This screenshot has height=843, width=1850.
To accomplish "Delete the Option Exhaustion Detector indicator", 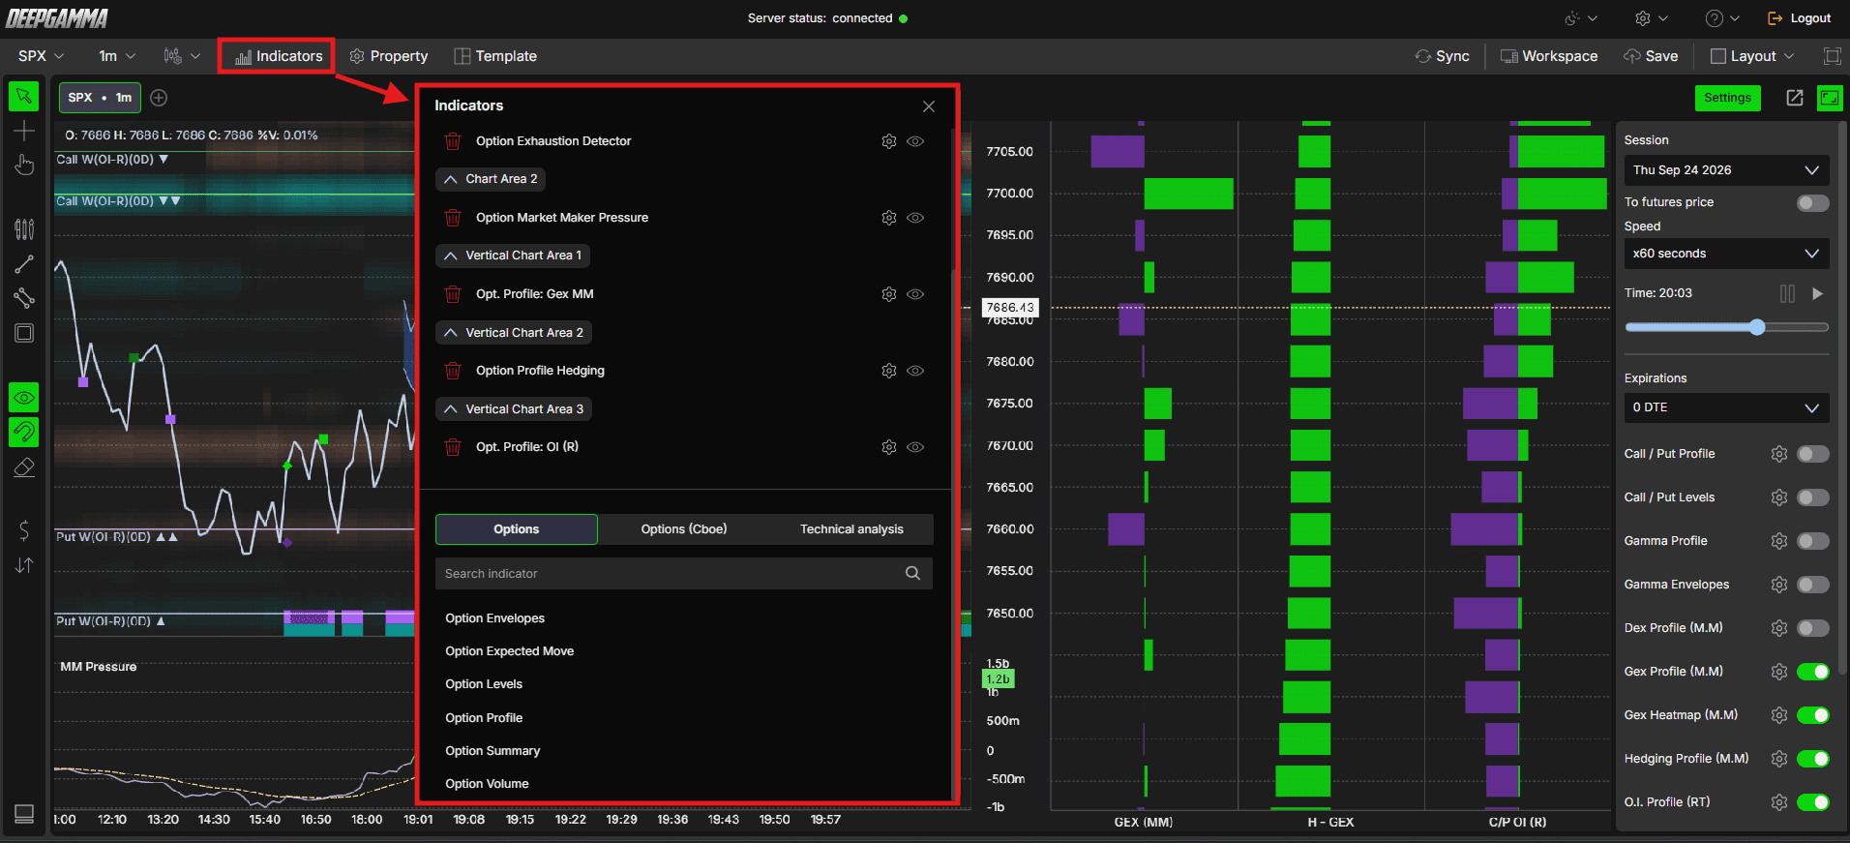I will 452,141.
